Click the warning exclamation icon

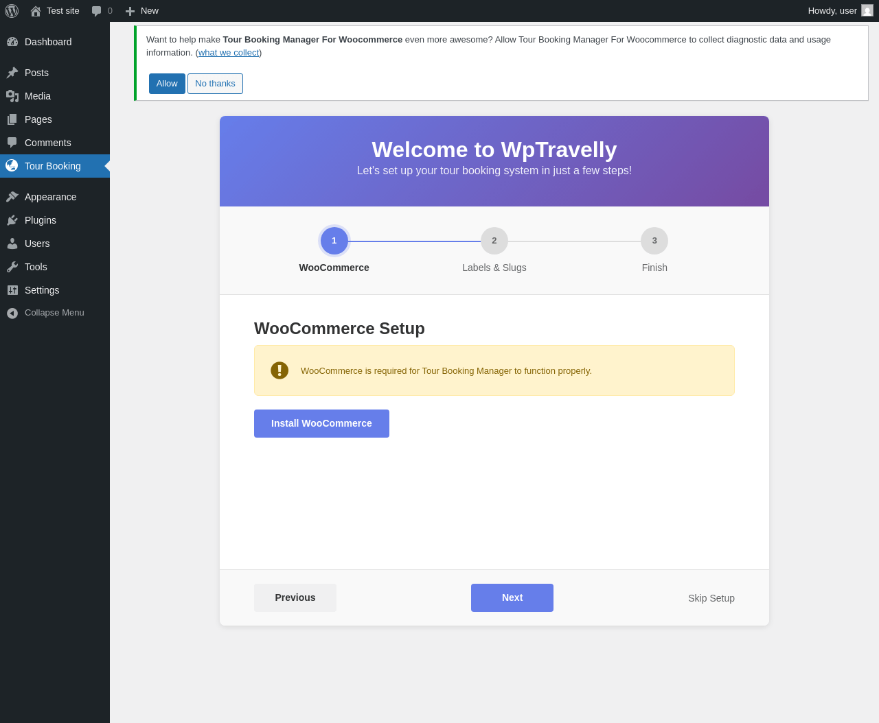click(279, 370)
